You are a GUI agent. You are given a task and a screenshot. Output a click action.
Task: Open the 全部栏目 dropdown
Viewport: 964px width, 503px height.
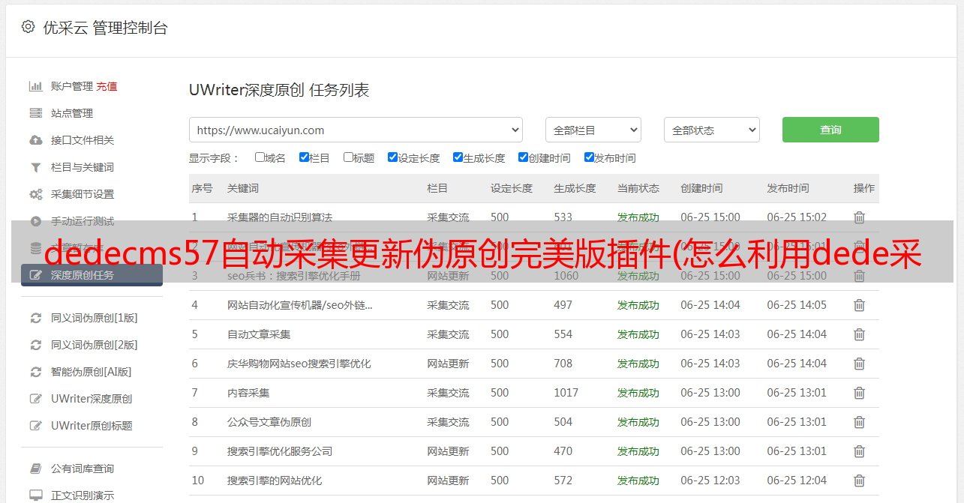pyautogui.click(x=593, y=130)
